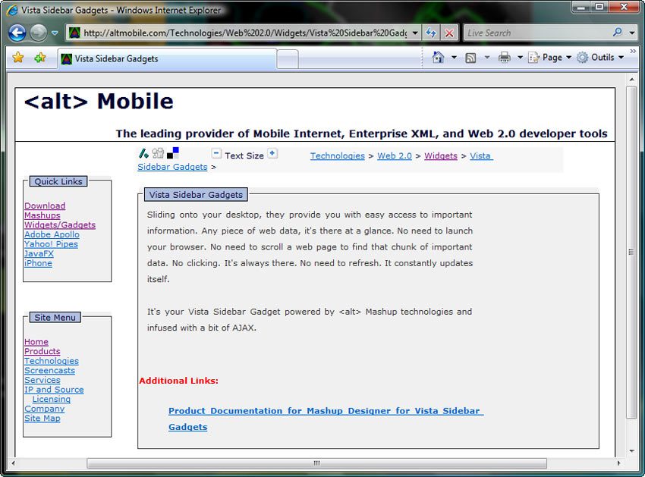This screenshot has height=477, width=645.
Task: Open Favorites Center with the yellow star
Action: coord(18,58)
